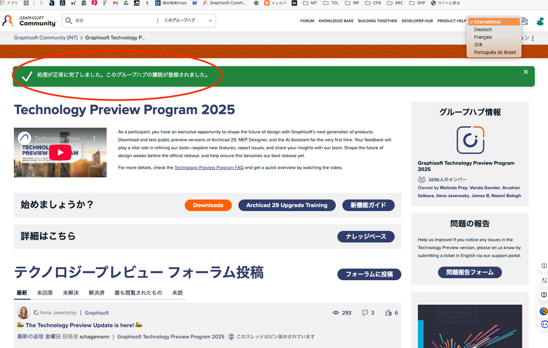Open the 建材検索truss bookmark
Viewport: 548px width, 348px height.
coord(171,3)
